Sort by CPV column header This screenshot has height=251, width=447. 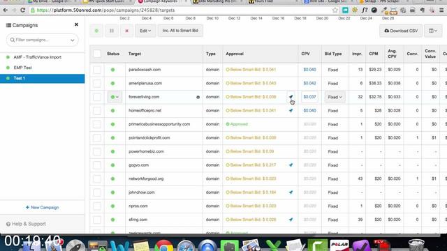pyautogui.click(x=305, y=54)
